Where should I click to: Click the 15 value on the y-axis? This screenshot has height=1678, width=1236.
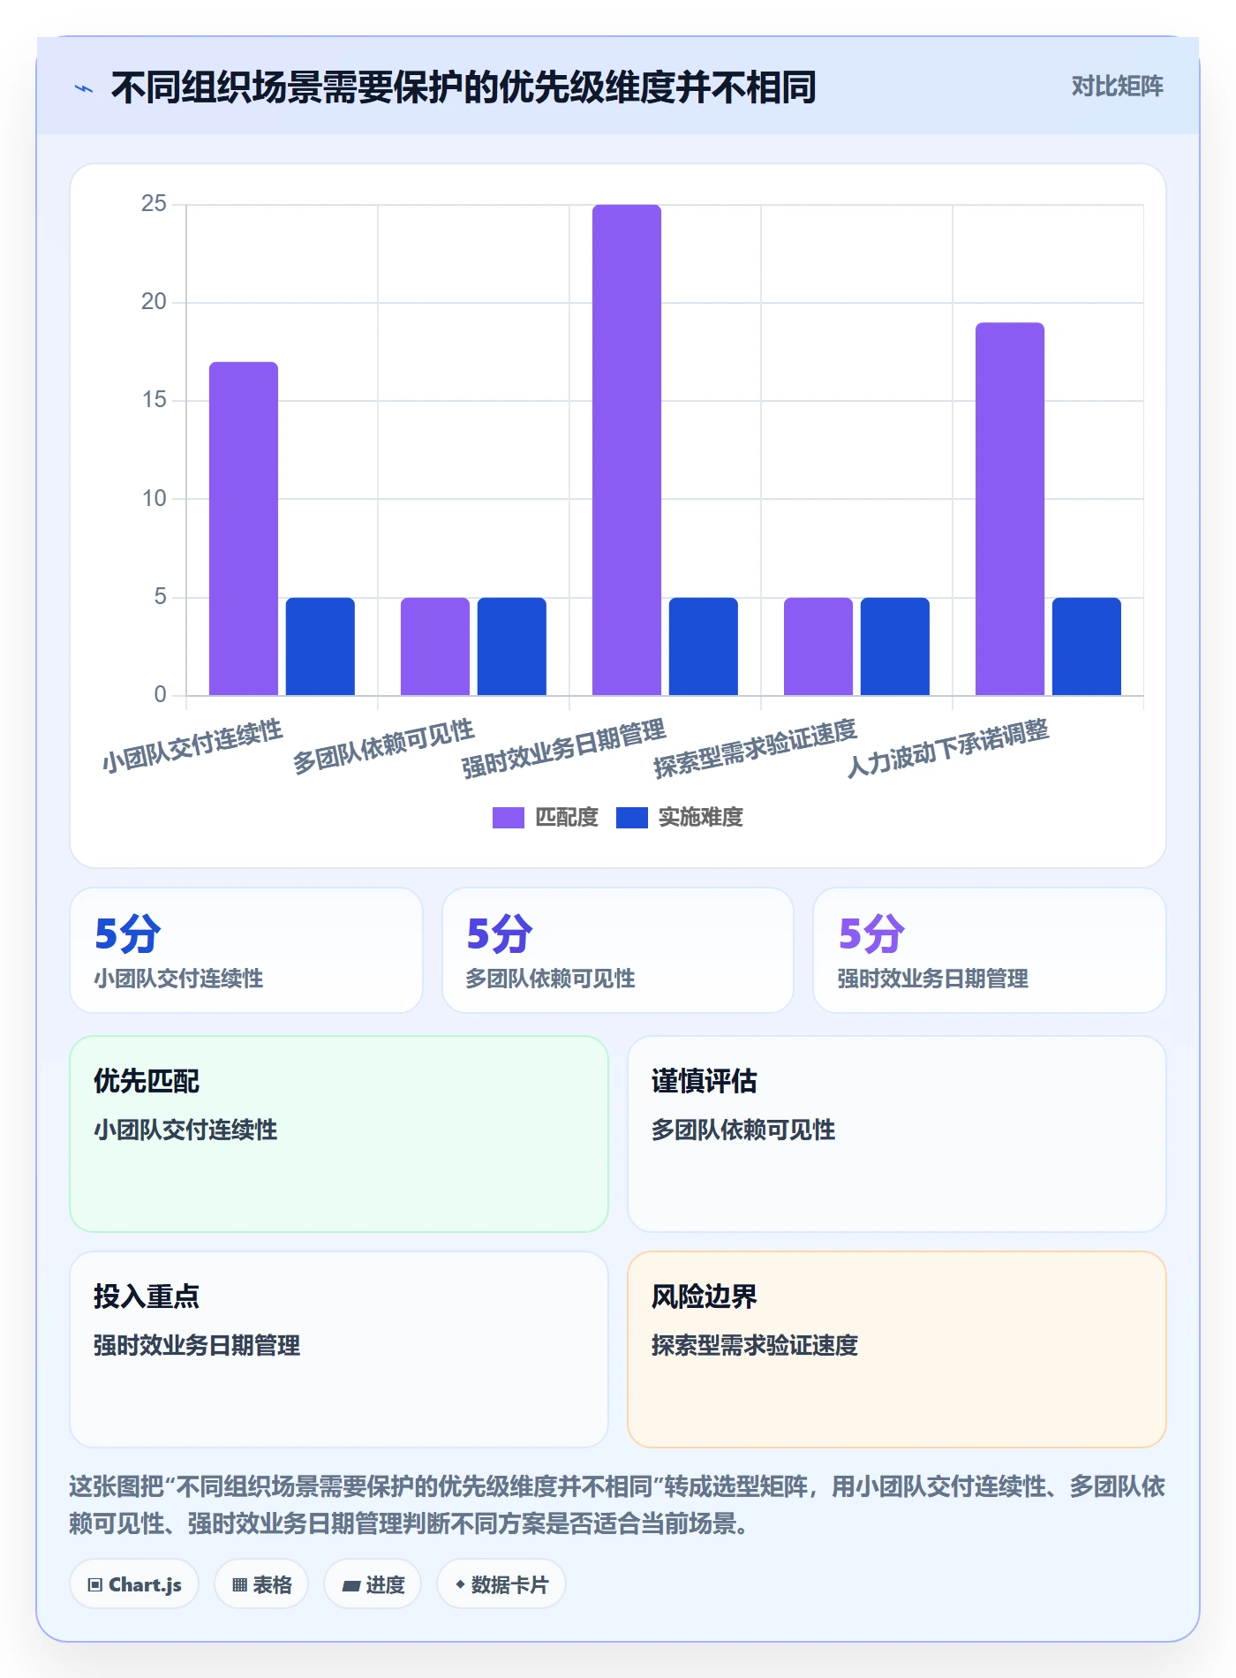coord(154,400)
